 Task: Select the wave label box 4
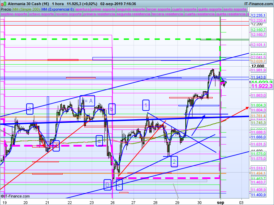pos(56,146)
